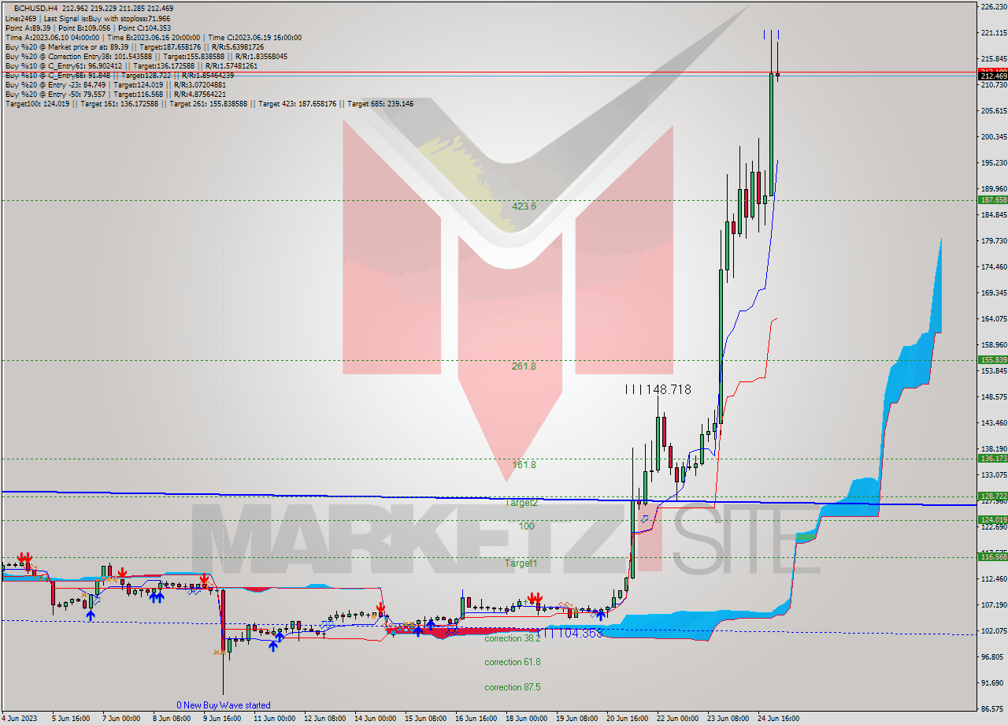Screen dimensions: 1008x725
Task: Select the green 155.839 price axis tag
Action: (x=992, y=360)
